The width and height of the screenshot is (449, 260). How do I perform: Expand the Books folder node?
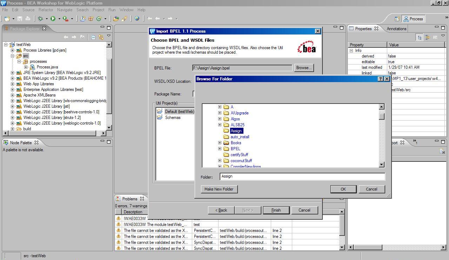[220, 143]
